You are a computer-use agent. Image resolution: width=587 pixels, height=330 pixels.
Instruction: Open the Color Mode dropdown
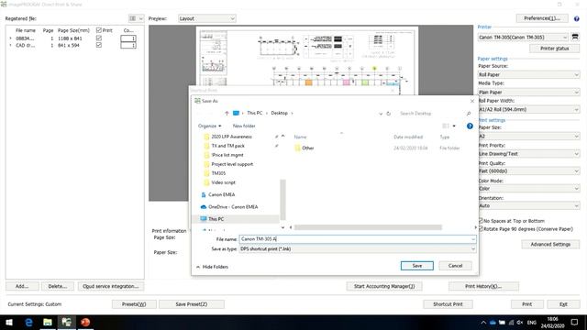528,188
